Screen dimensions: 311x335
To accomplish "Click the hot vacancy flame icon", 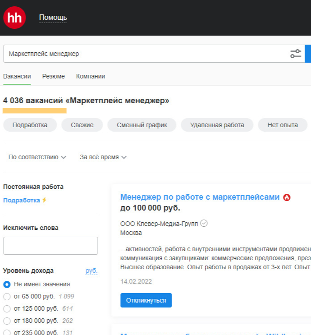I will (287, 197).
